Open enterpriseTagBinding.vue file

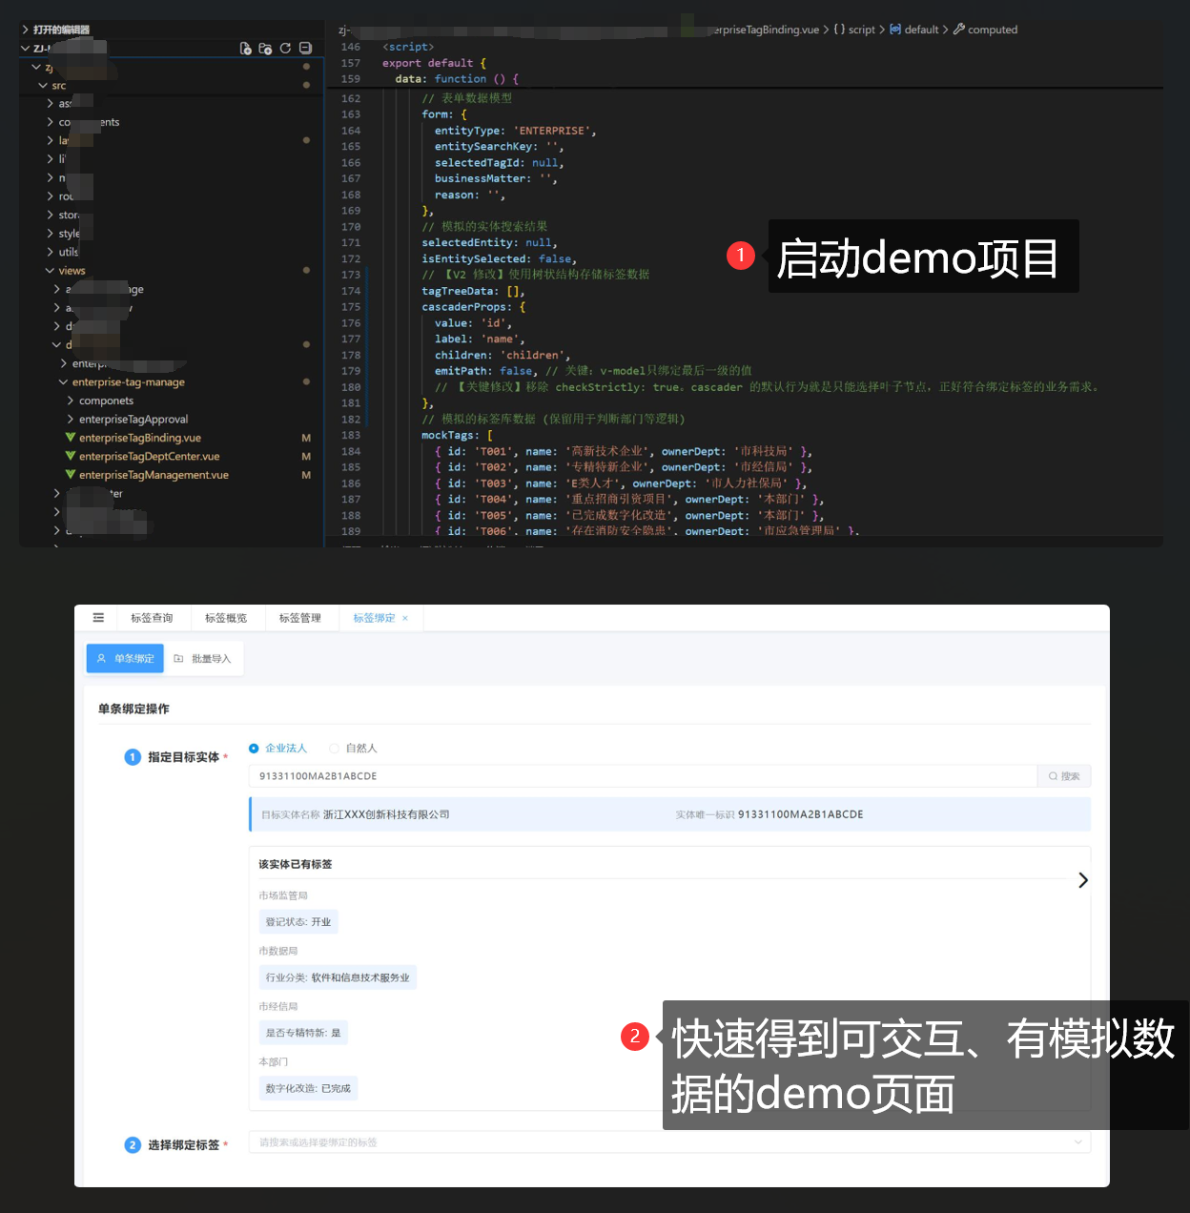139,438
